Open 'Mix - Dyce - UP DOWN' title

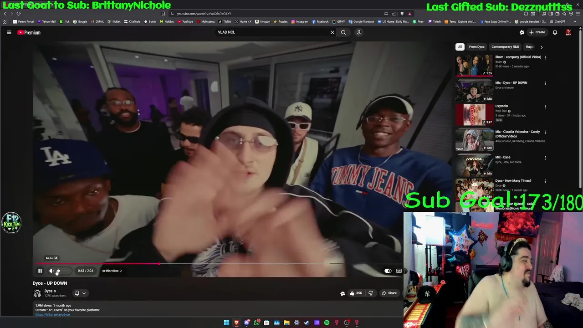pos(511,83)
